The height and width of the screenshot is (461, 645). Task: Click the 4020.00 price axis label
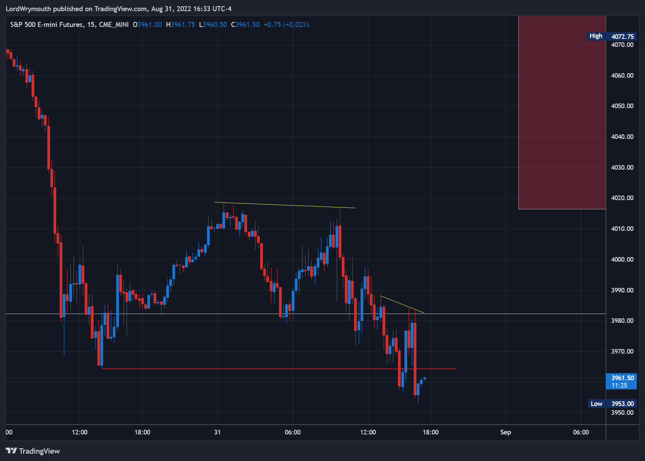tap(622, 198)
